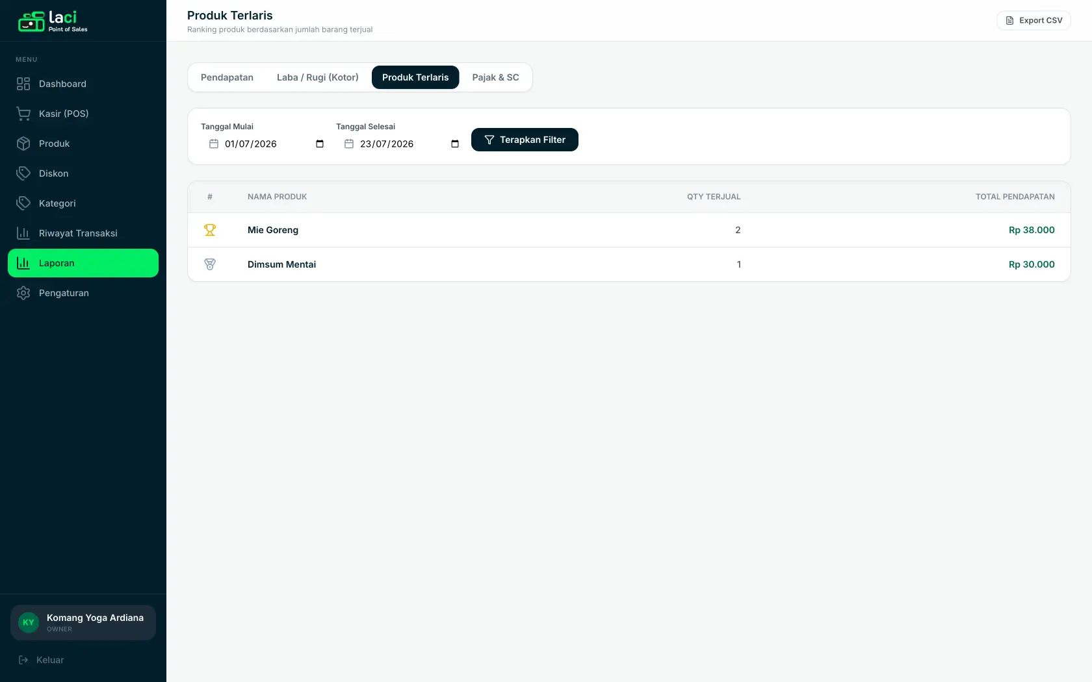Click the Rp 30.000 revenue value
The image size is (1092, 682).
click(x=1032, y=264)
